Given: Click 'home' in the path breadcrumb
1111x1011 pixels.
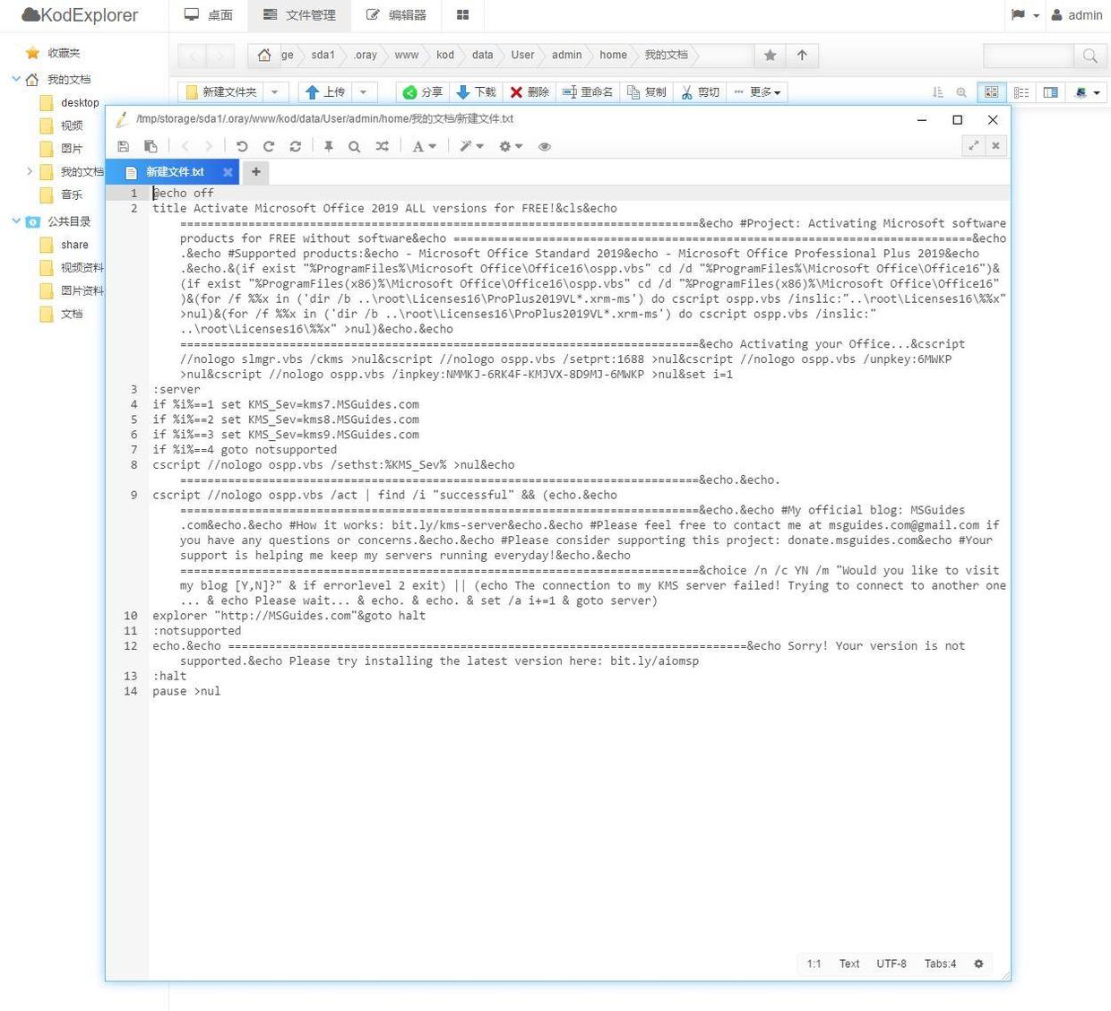Looking at the screenshot, I should [x=613, y=56].
